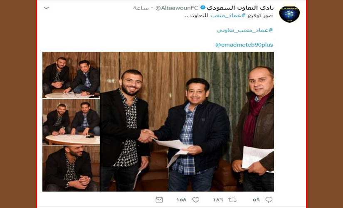Image resolution: width=343 pixels, height=208 pixels.
Task: Click the retweet count ١٨٦
Action: pyautogui.click(x=218, y=200)
